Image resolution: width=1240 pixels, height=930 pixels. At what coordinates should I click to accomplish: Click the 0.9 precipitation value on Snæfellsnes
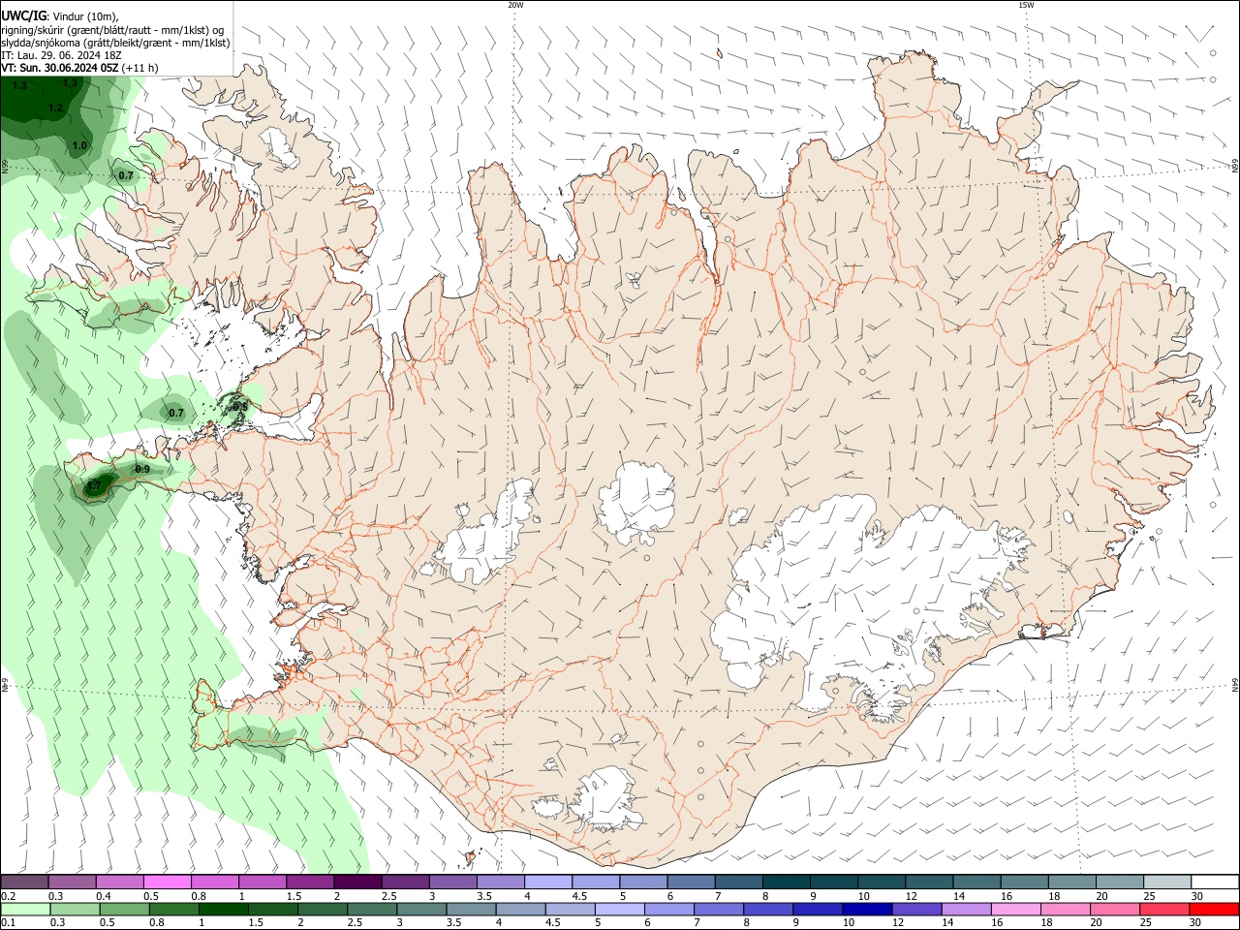click(142, 470)
